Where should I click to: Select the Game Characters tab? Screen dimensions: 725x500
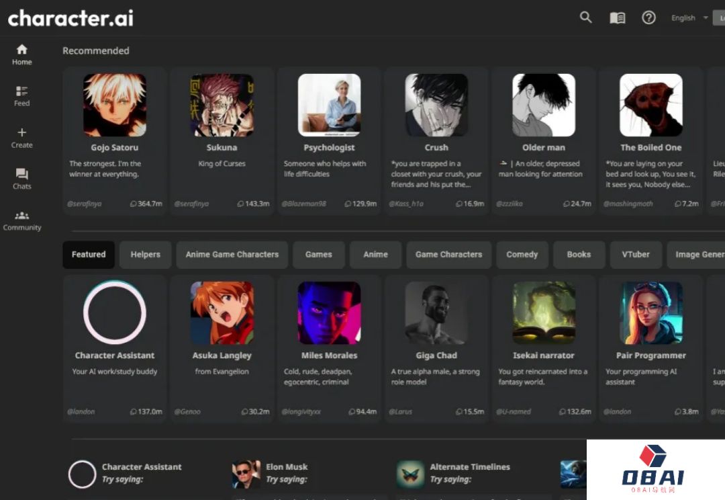[448, 255]
